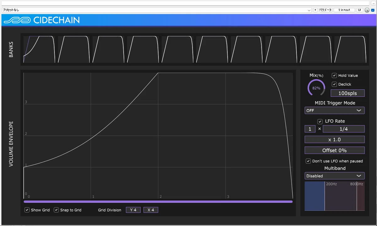The height and width of the screenshot is (226, 377).
Task: Click the 200Hz crossover line in multiband display
Action: click(x=325, y=196)
